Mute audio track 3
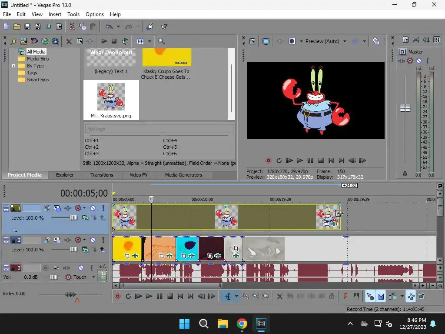The height and width of the screenshot is (334, 445). click(x=81, y=267)
